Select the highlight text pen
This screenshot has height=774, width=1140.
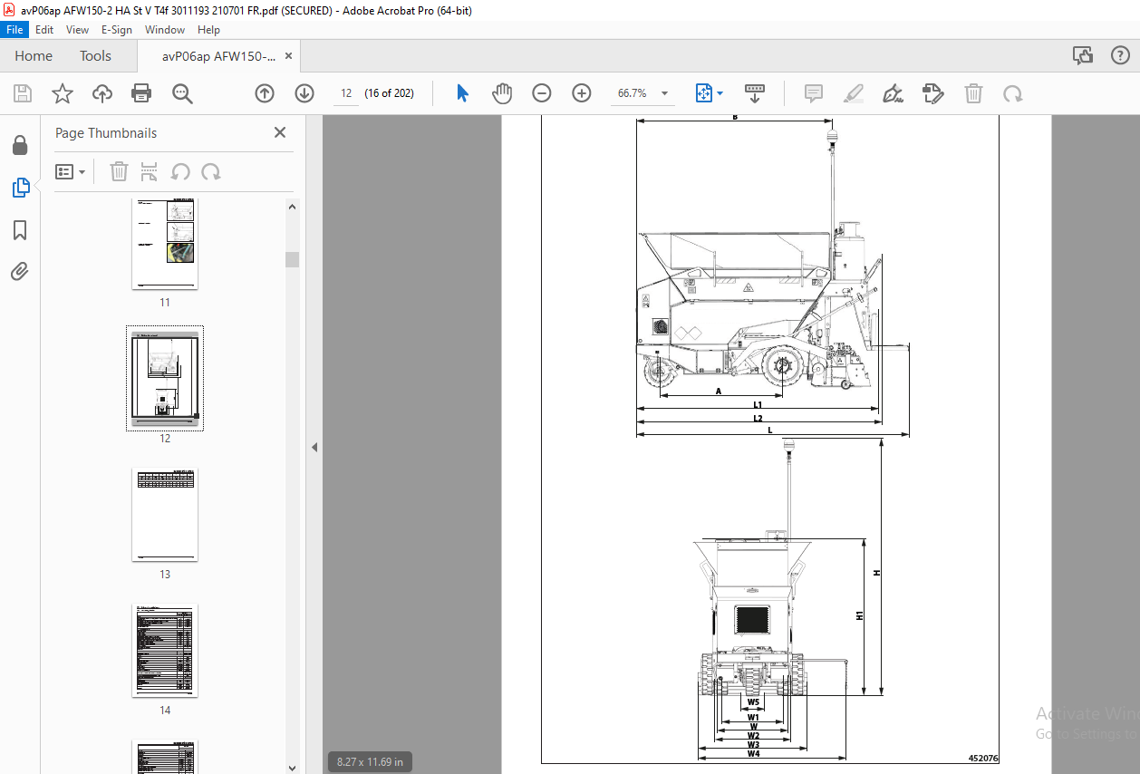pos(854,93)
